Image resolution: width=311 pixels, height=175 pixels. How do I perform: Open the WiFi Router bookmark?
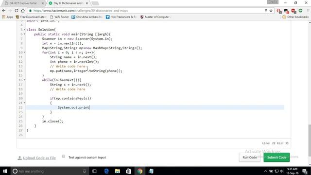coord(59,17)
